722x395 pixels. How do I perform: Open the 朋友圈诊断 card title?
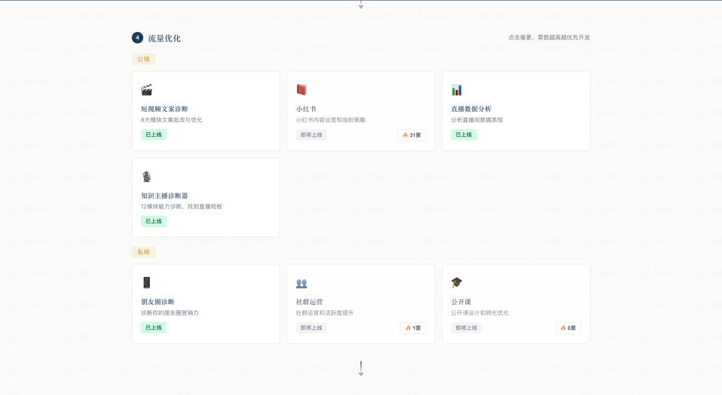[x=158, y=302]
